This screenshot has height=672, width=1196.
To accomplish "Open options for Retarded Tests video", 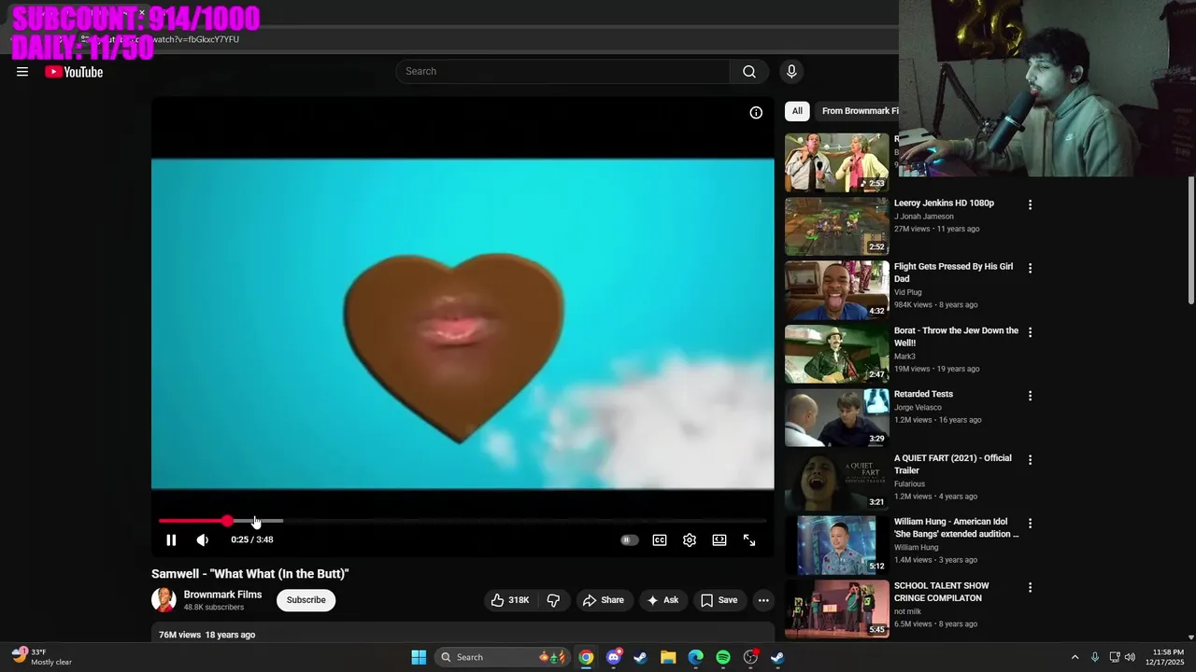I will (x=1031, y=396).
